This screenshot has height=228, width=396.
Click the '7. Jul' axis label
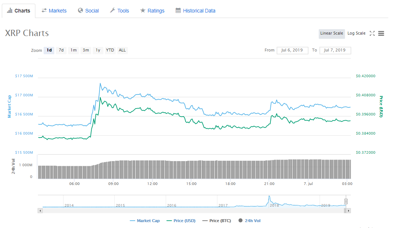[x=308, y=184]
